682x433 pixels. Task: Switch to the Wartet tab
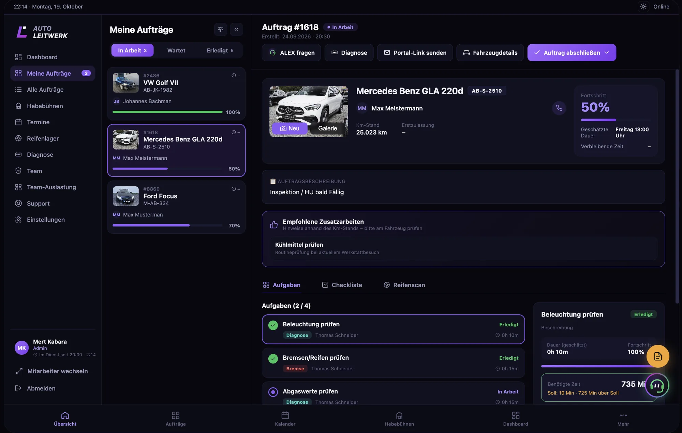[x=176, y=50]
